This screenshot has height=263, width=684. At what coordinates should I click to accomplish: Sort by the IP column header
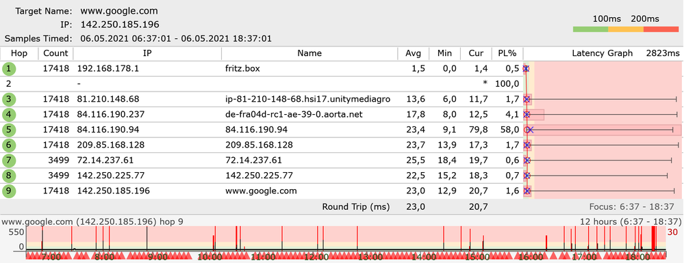coord(147,53)
